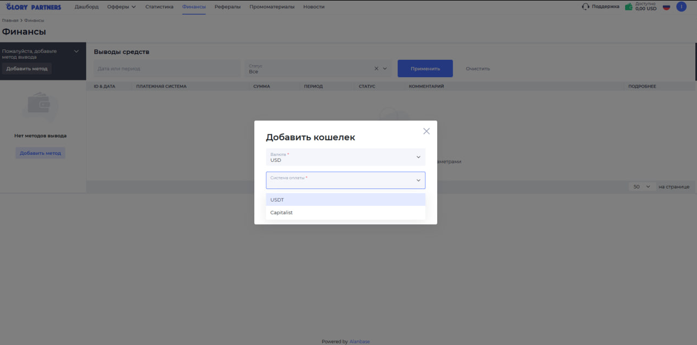
Task: Open the user profile avatar
Action: tap(681, 7)
